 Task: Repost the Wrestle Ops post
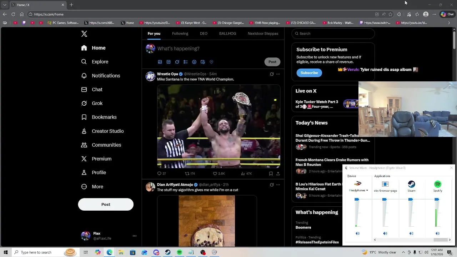190,173
